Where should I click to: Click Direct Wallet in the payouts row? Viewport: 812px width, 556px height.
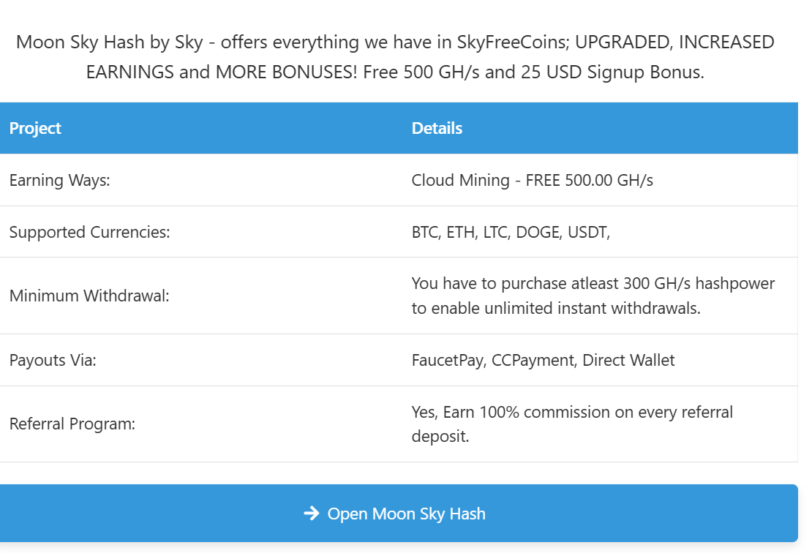click(x=628, y=360)
